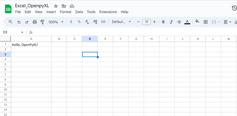Open version history clock icon
This screenshot has width=237, height=116.
coord(234,8)
